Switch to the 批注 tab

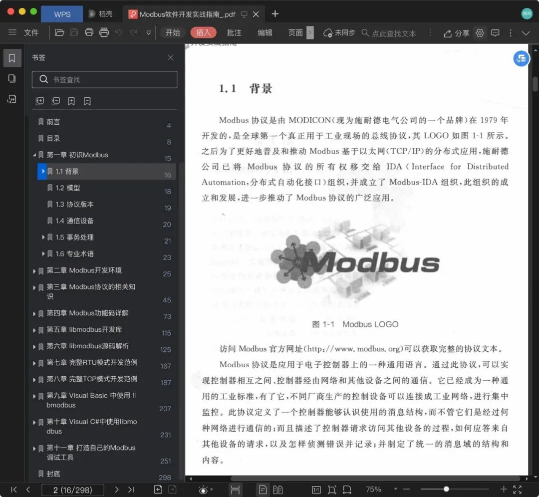coord(234,33)
